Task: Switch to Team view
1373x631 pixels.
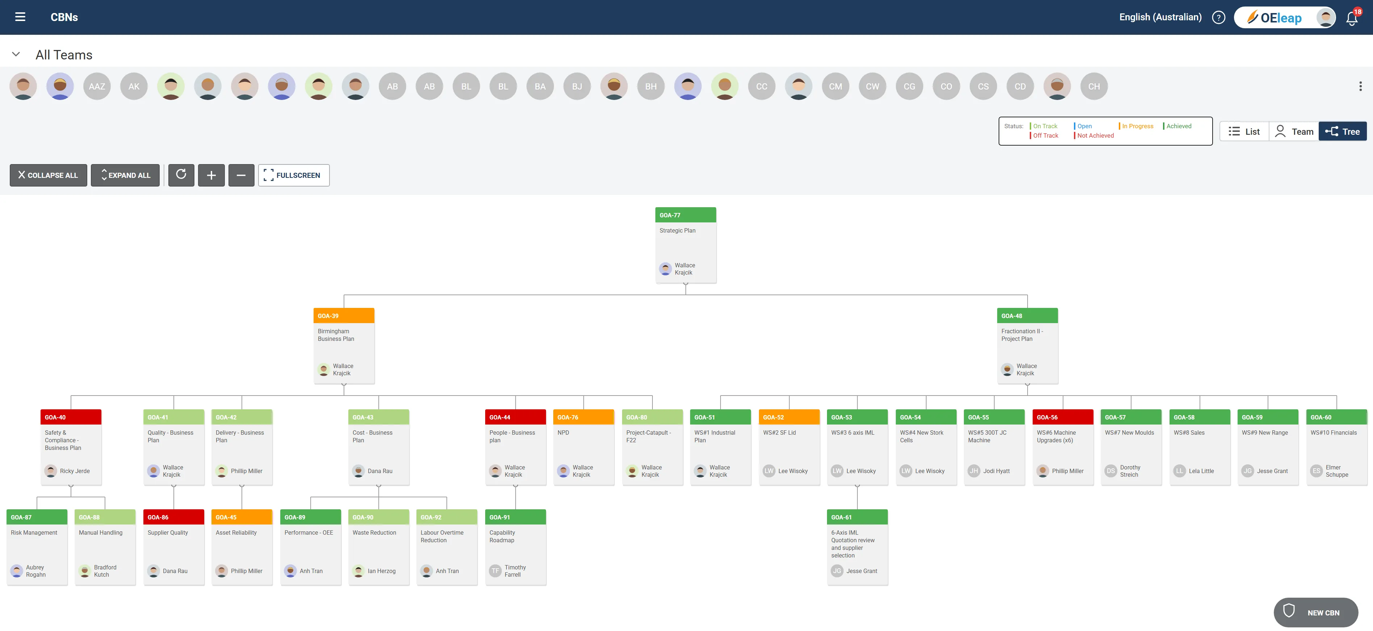Action: coord(1294,131)
